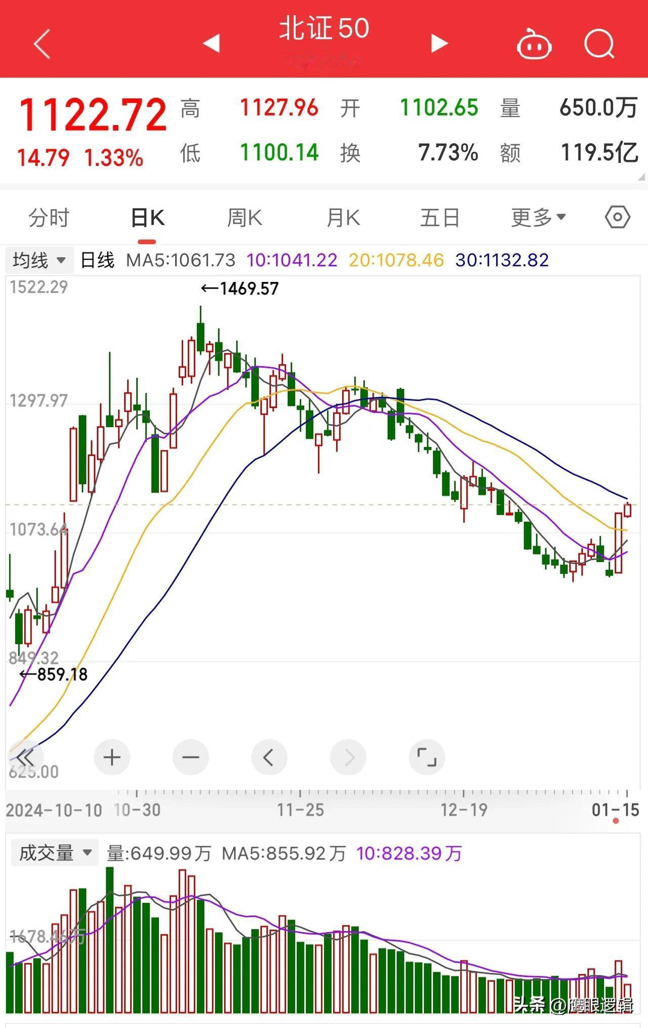The image size is (648, 1028).
Task: Select the 11-25 date marker
Action: point(300,810)
